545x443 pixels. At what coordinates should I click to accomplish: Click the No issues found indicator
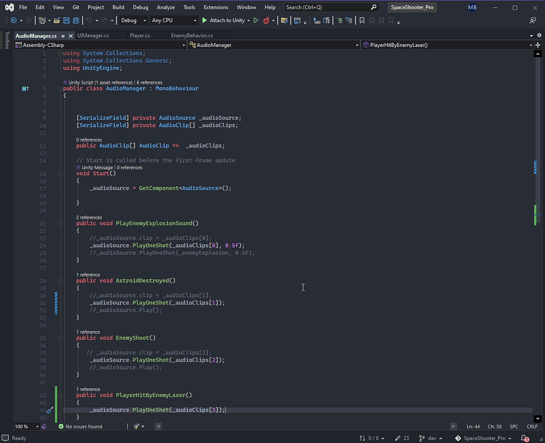pyautogui.click(x=80, y=426)
